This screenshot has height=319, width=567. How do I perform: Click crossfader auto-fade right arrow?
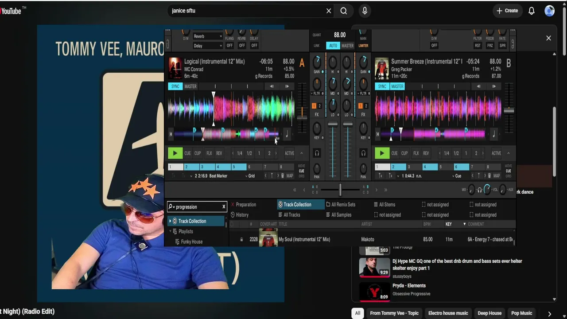tap(377, 190)
